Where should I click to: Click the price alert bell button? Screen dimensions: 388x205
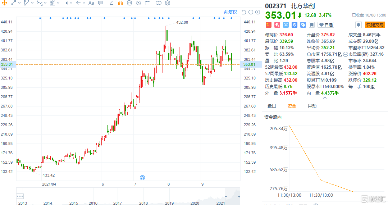[359, 25]
